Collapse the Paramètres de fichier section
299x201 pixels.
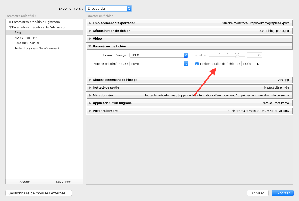[x=90, y=47]
